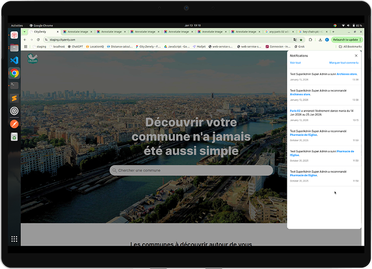The image size is (372, 269).
Task: Click the site information icon in address bar
Action: tap(46, 40)
